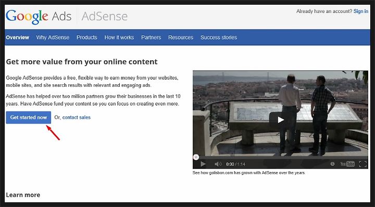The height and width of the screenshot is (207, 375).
Task: Click the Google Ads logo
Action: pyautogui.click(x=39, y=17)
